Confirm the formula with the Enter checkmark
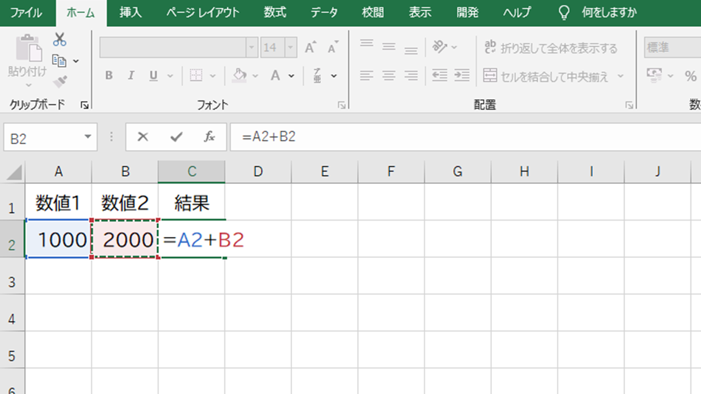 (x=175, y=137)
